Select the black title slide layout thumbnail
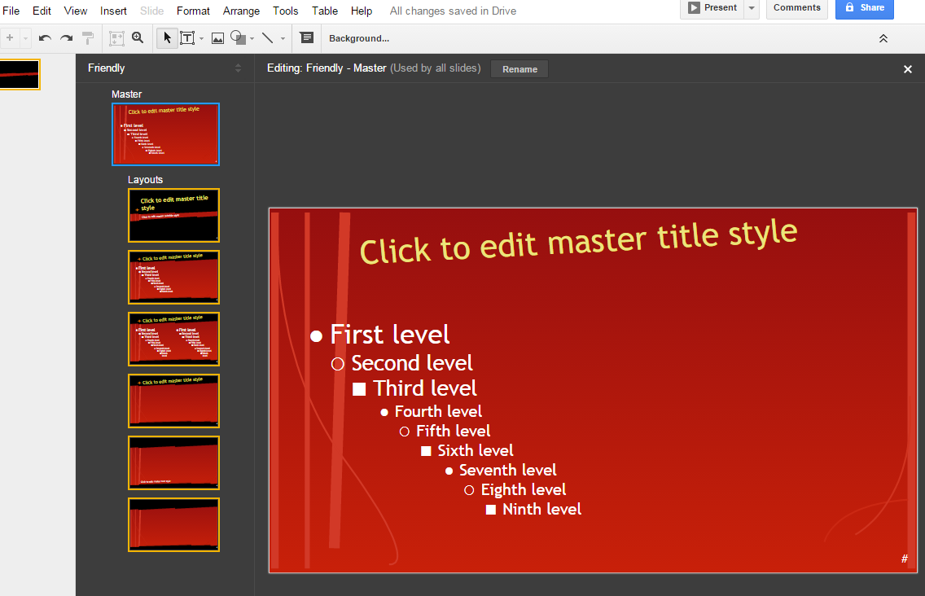Viewport: 925px width, 596px height. point(174,216)
